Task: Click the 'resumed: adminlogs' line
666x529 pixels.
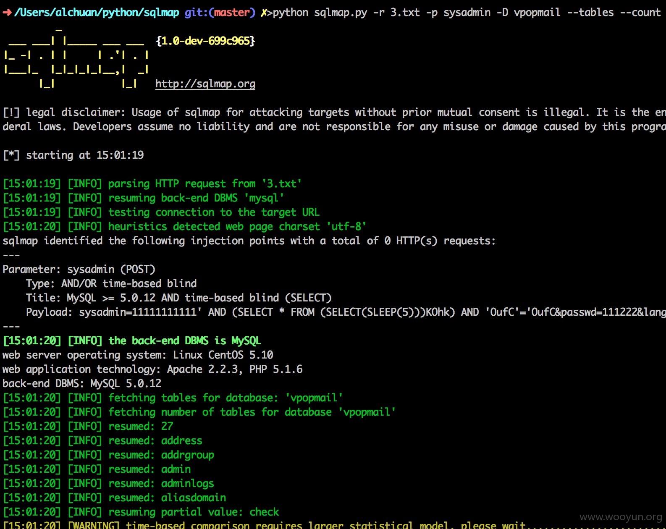Action: click(108, 484)
